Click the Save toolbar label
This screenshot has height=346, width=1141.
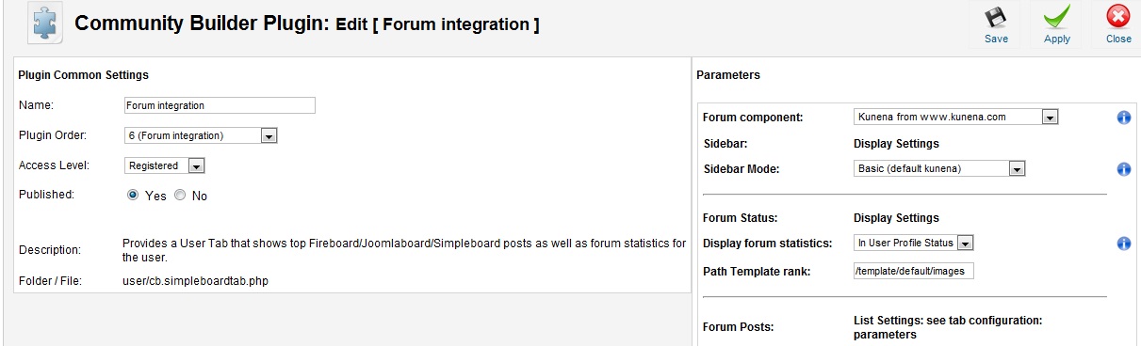click(x=996, y=39)
